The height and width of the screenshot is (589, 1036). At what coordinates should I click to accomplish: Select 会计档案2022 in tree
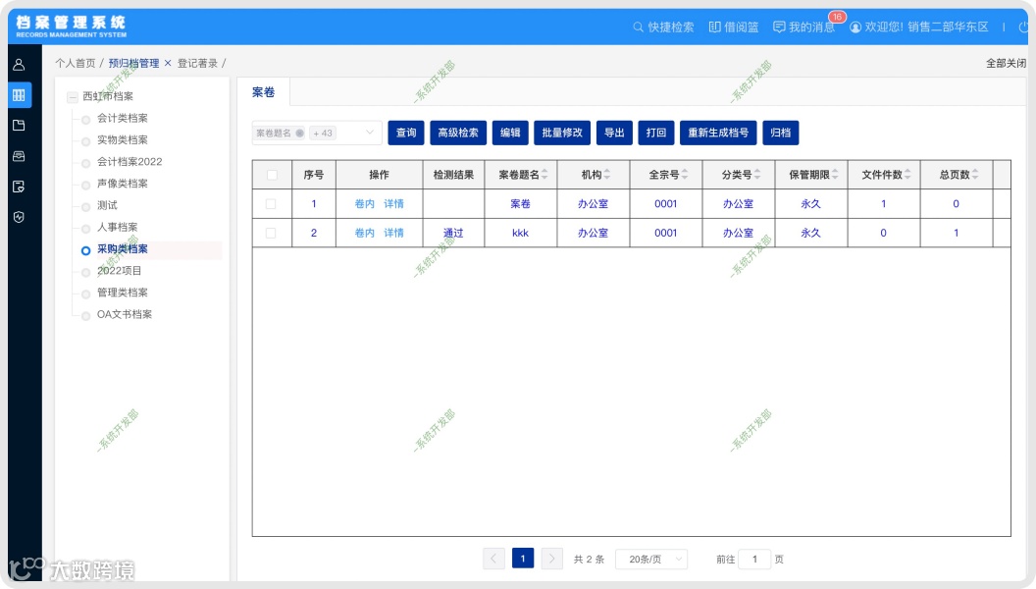click(129, 162)
